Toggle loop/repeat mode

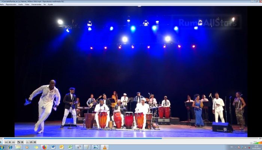click(x=30, y=142)
